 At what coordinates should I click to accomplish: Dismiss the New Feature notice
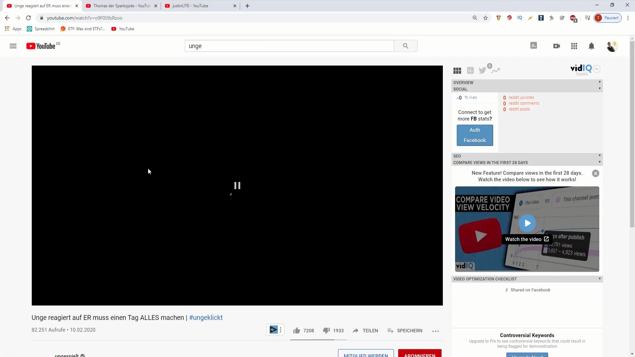click(596, 173)
